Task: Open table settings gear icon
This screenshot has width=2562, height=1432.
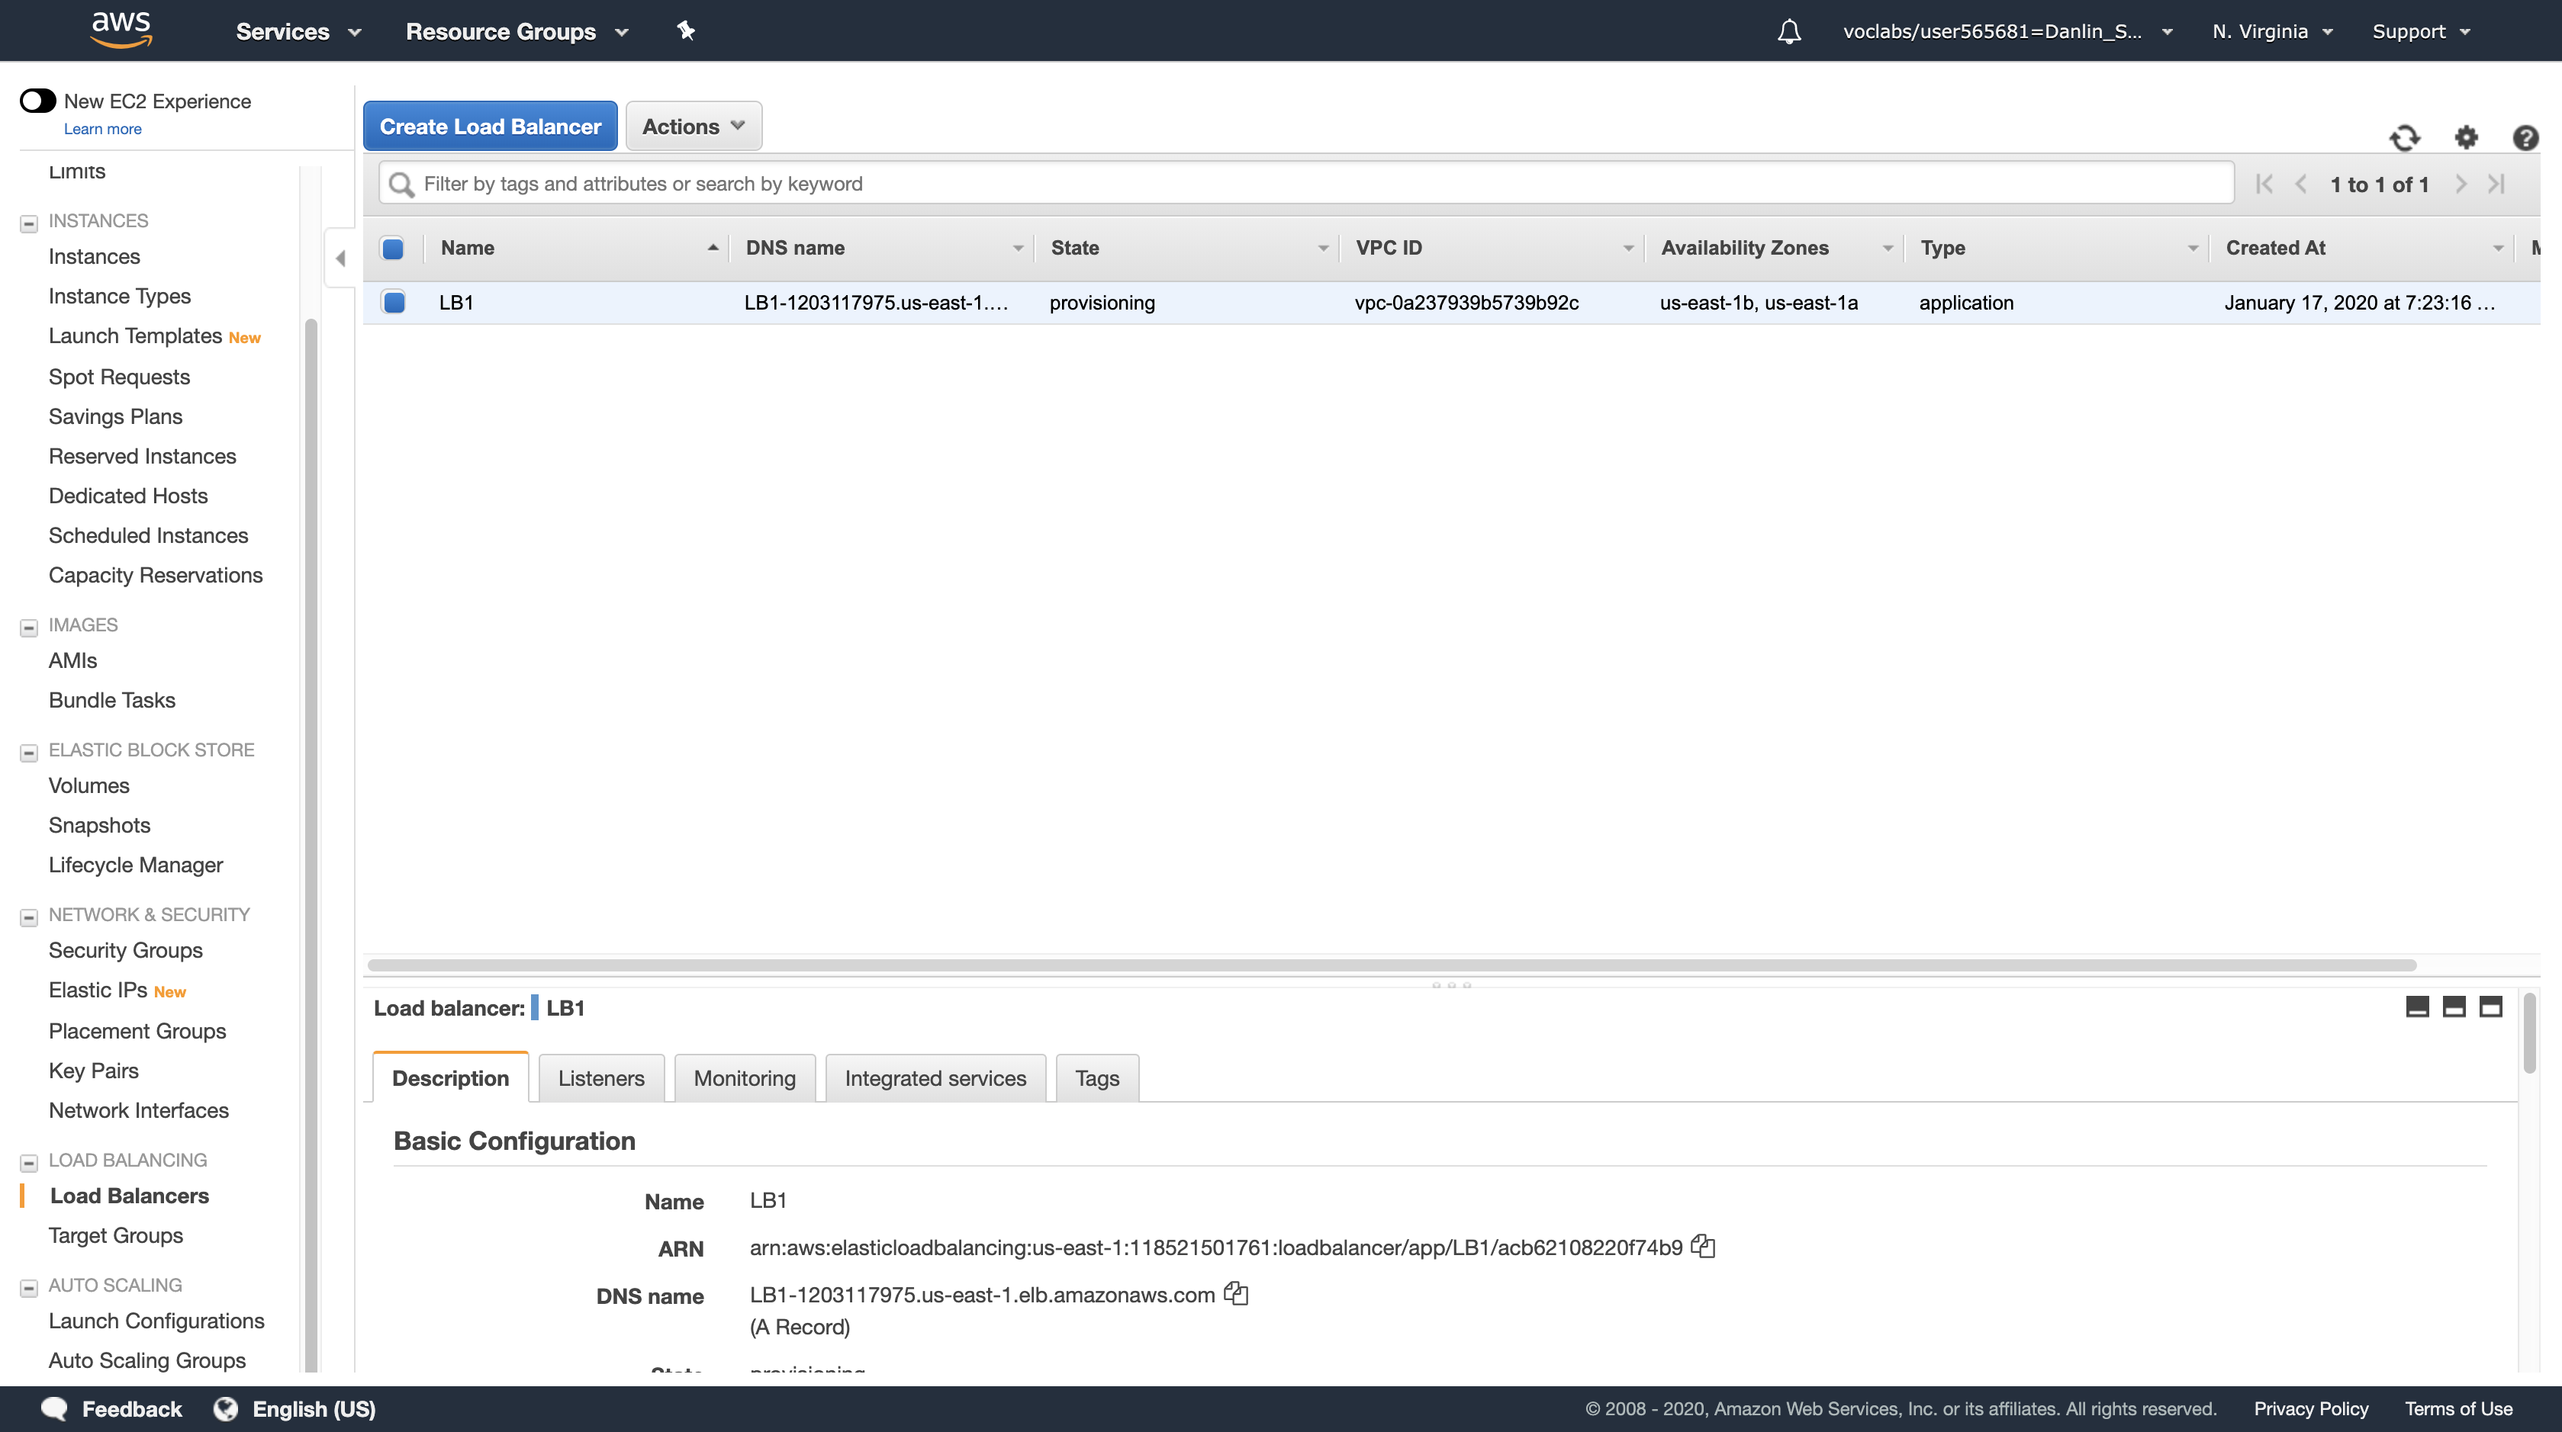Action: 2466,137
